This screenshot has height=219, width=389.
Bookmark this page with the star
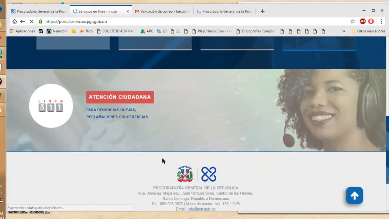(353, 21)
